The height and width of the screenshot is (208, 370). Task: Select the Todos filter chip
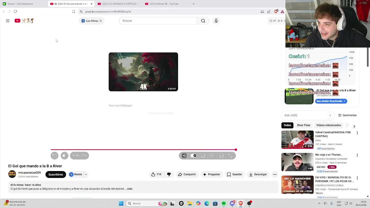point(287,125)
